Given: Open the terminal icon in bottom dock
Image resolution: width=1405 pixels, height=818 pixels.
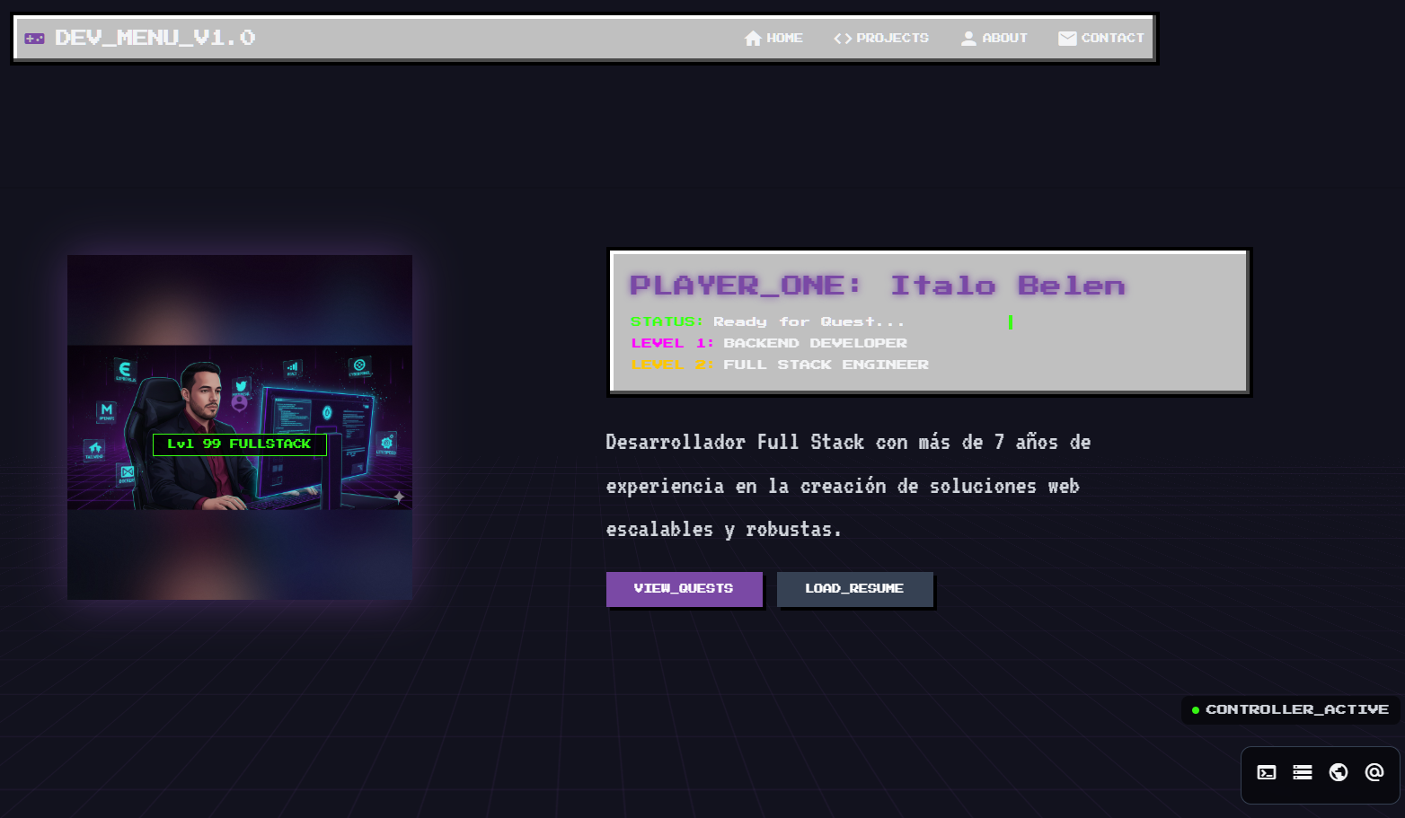Looking at the screenshot, I should coord(1267,772).
